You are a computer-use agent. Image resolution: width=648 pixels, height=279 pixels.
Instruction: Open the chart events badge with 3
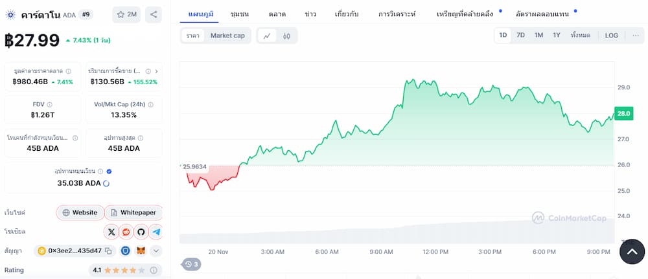click(191, 264)
